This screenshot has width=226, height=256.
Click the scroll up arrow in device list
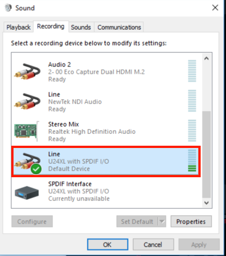coord(206,59)
